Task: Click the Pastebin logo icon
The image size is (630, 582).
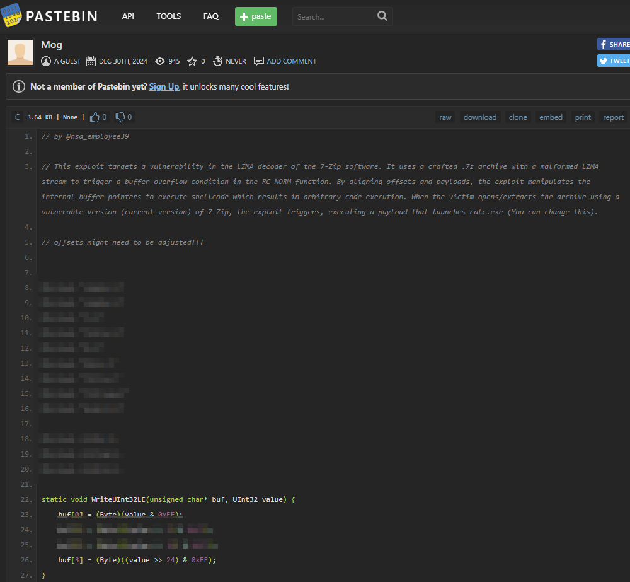Action: click(11, 15)
